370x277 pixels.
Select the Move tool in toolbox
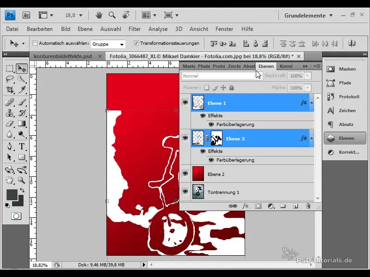pyautogui.click(x=22, y=68)
